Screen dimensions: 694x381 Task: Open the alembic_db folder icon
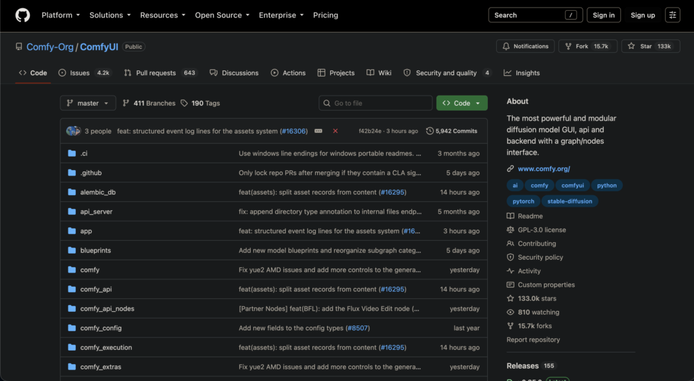pos(72,192)
